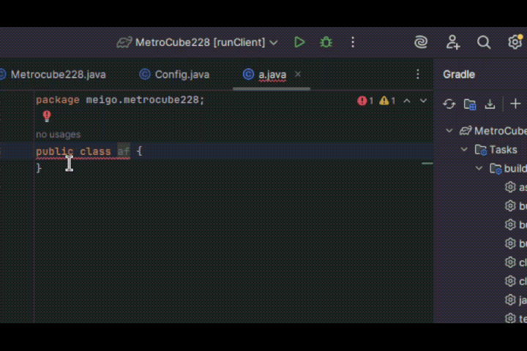Open Code With Me add-user icon
Screen dimensions: 527x351
pos(452,42)
